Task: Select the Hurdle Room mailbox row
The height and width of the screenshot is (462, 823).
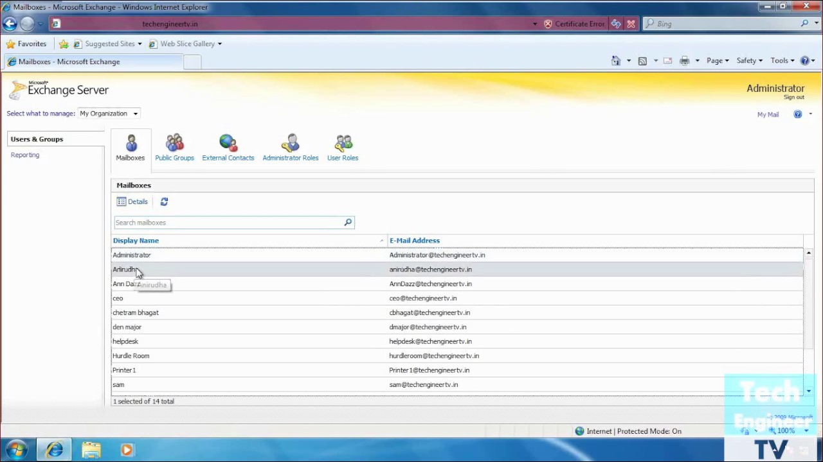Action: pyautogui.click(x=457, y=356)
